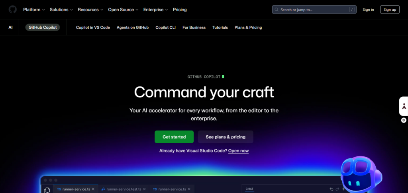
Task: Click the slash shortcut key icon
Action: 352,10
